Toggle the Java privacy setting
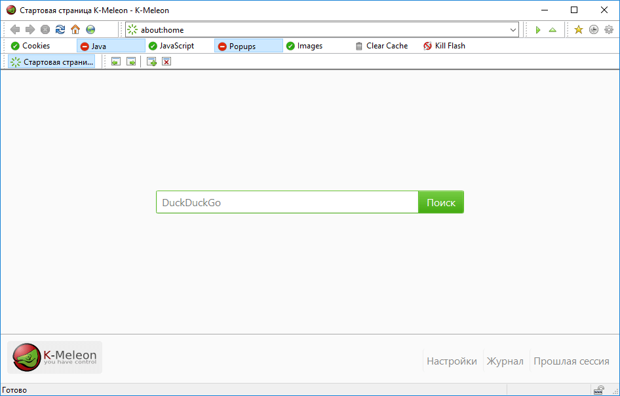The image size is (620, 396). click(x=111, y=46)
